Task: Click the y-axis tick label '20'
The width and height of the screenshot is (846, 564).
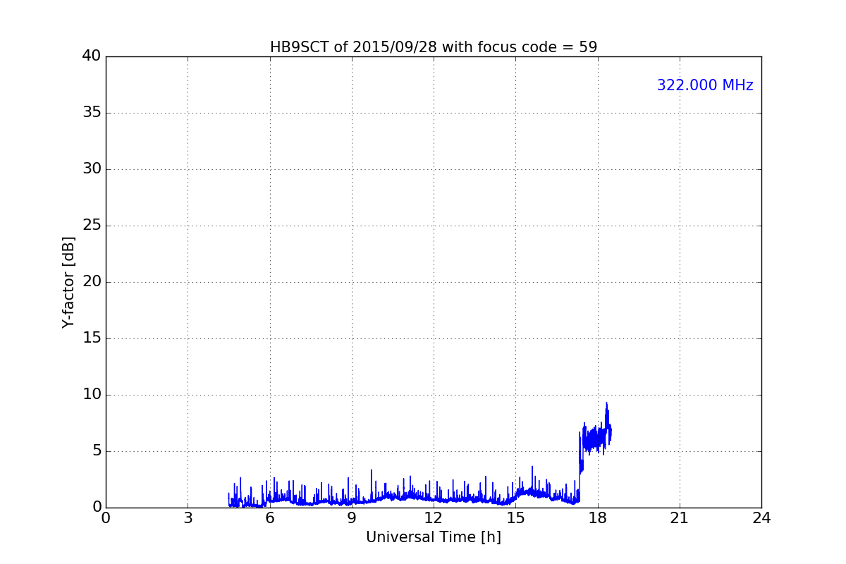Action: [92, 282]
